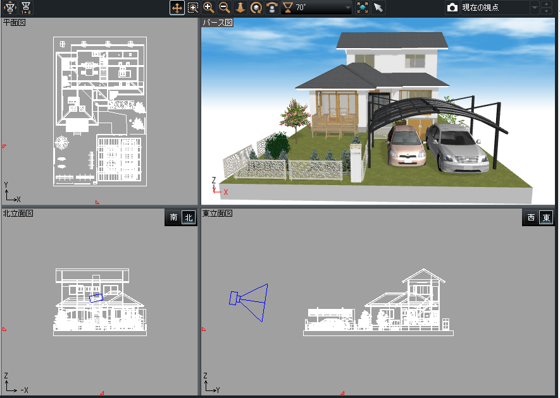Image resolution: width=560 pixels, height=398 pixels.
Task: Toggle side elevation to 東 (east)
Action: pyautogui.click(x=546, y=217)
